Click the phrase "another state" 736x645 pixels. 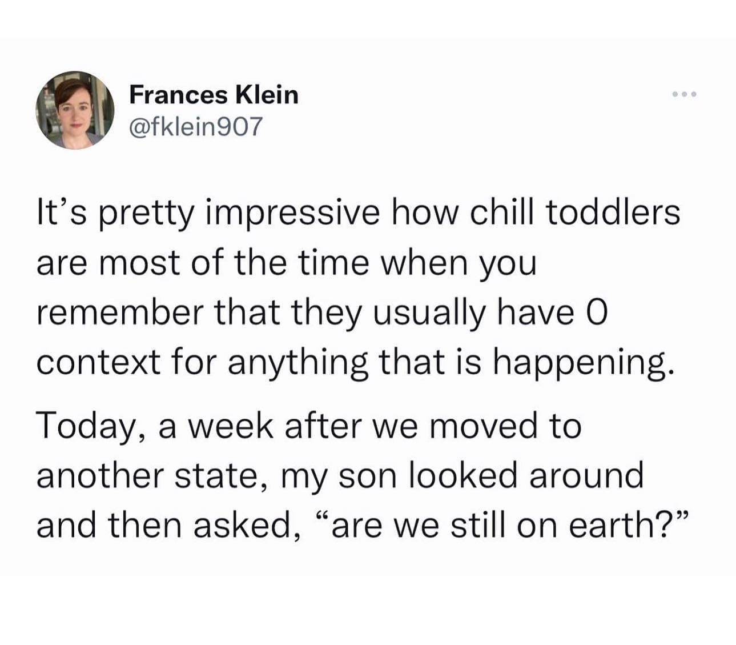[x=146, y=476]
